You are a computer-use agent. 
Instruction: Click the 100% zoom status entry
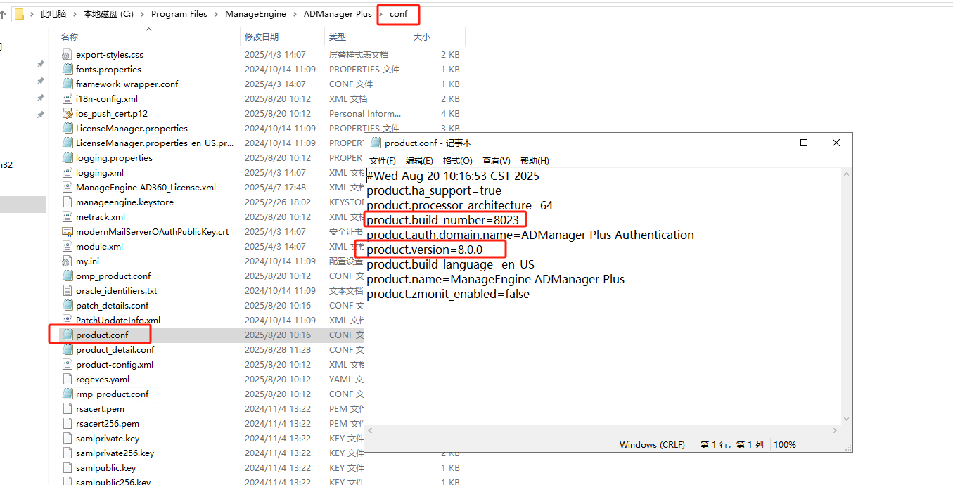[x=785, y=444]
